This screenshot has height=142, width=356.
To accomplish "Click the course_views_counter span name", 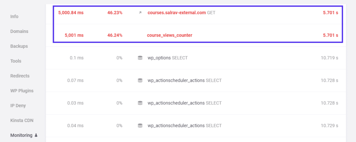I will [x=170, y=35].
